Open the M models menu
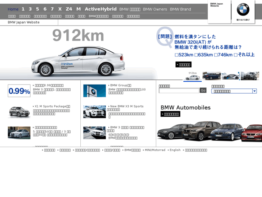Screen dimensions: 262x197 tap(79, 9)
